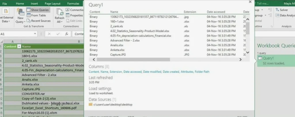Click the Date modified column link
This screenshot has width=295, height=117.
click(x=152, y=72)
